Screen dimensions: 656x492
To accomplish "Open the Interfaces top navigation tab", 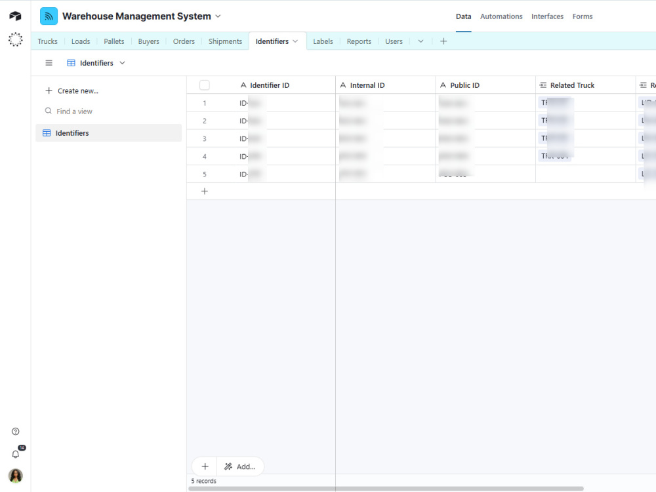I will [547, 16].
